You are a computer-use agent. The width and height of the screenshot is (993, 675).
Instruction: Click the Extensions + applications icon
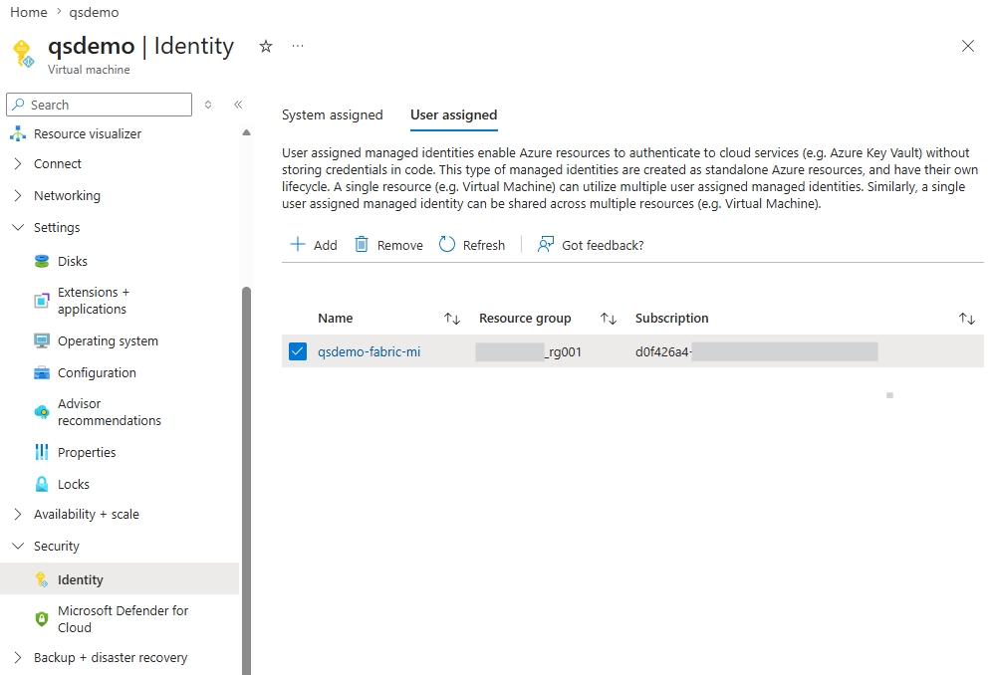(x=42, y=301)
